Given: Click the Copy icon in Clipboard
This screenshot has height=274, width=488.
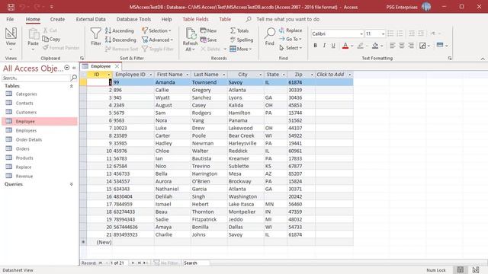Looking at the screenshot, I should pos(51,39).
